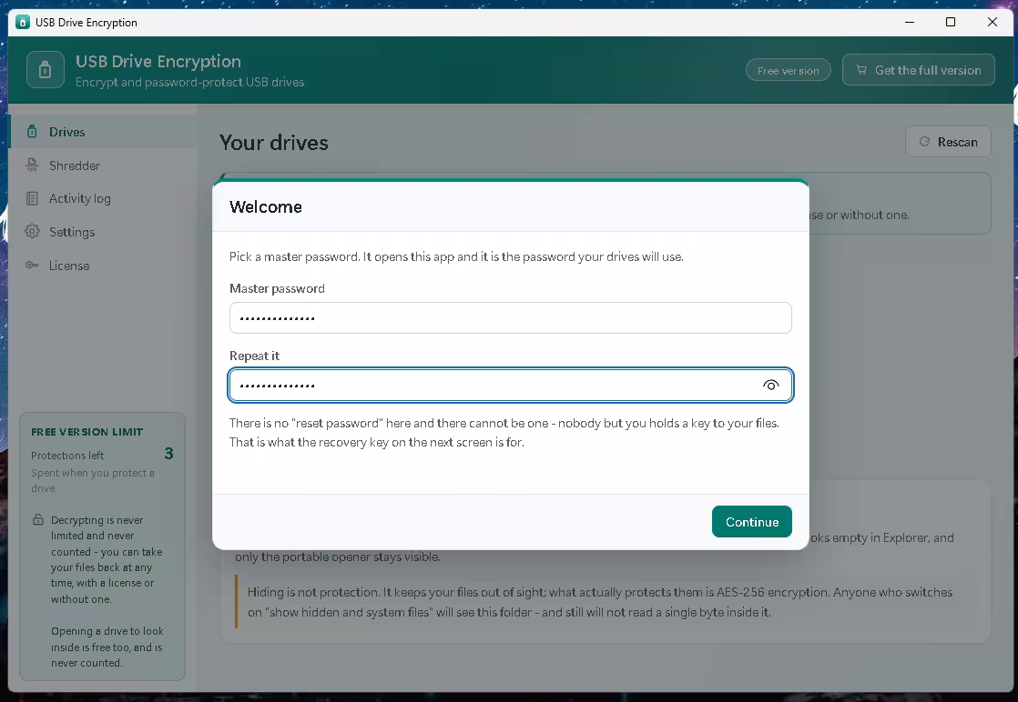
Task: Click the 'Pick a master password' instruction text
Action: point(456,256)
